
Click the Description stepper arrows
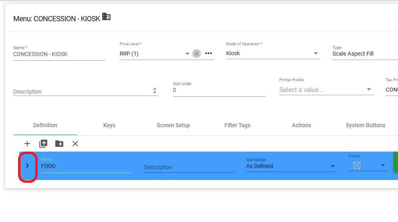155,91
